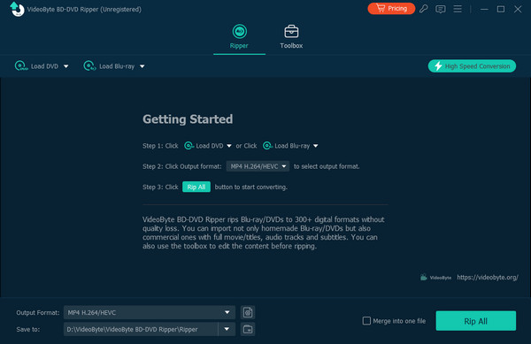Minimize the VideoByte window
The image size is (531, 344).
(484, 9)
